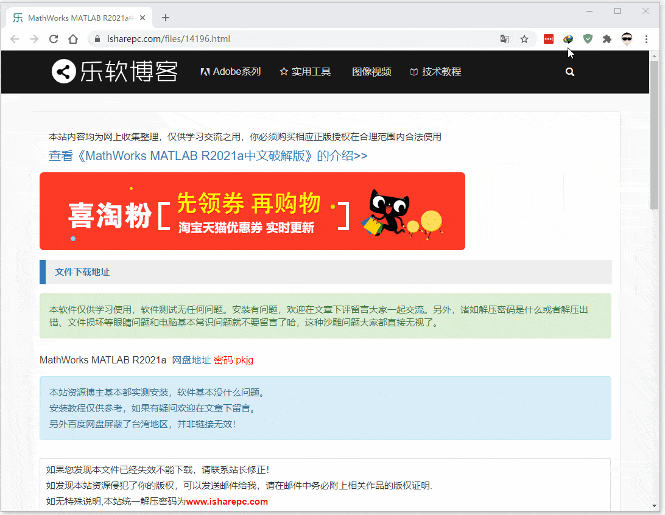The image size is (665, 515).
Task: Open the Adobe系列 menu
Action: [230, 72]
